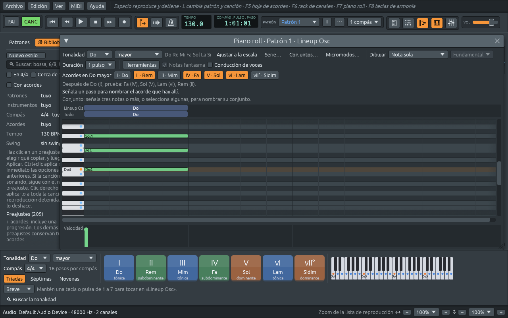This screenshot has width=508, height=318.
Task: Click the Herramientas button
Action: (x=141, y=65)
